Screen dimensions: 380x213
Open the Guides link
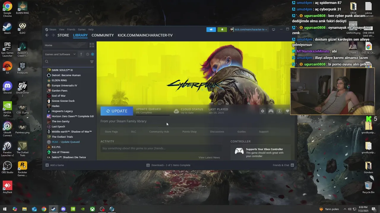coord(241,132)
